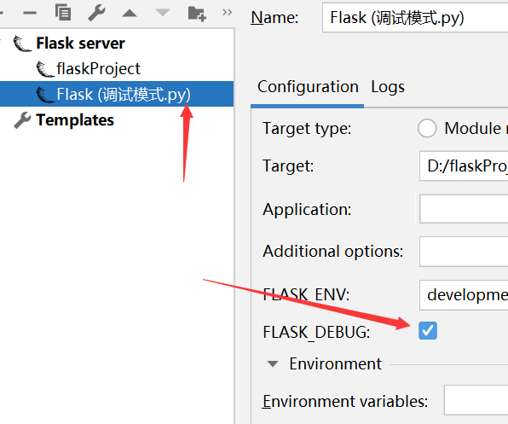Open the Configuration tab
Image resolution: width=508 pixels, height=424 pixels.
(x=308, y=87)
